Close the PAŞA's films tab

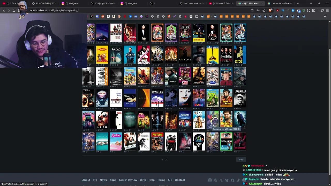click(262, 3)
